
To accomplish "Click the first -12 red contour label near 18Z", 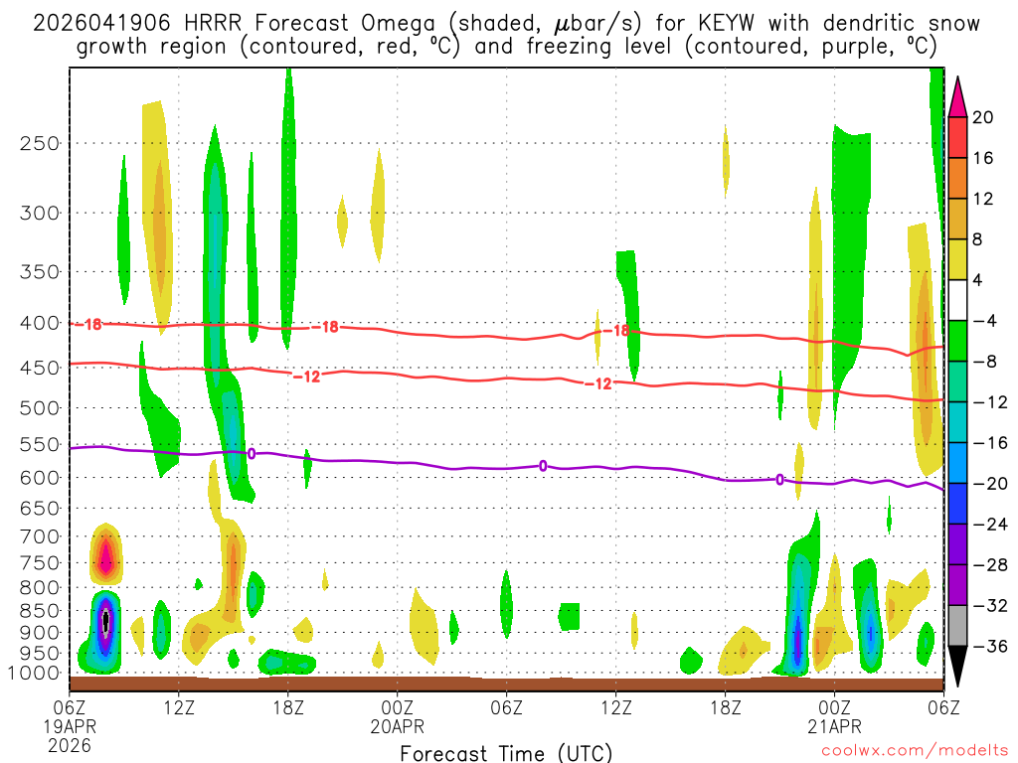I will pyautogui.click(x=307, y=377).
